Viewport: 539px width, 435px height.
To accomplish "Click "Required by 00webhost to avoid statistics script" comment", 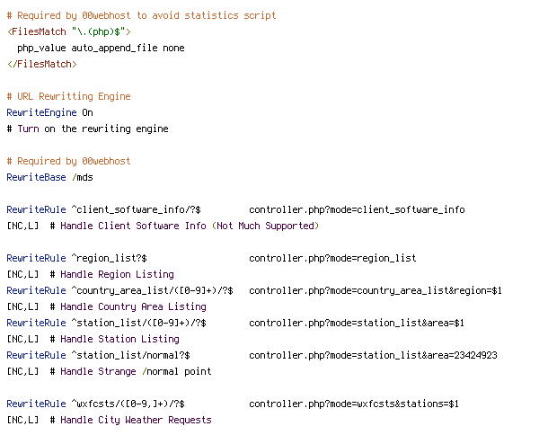I will click(141, 16).
